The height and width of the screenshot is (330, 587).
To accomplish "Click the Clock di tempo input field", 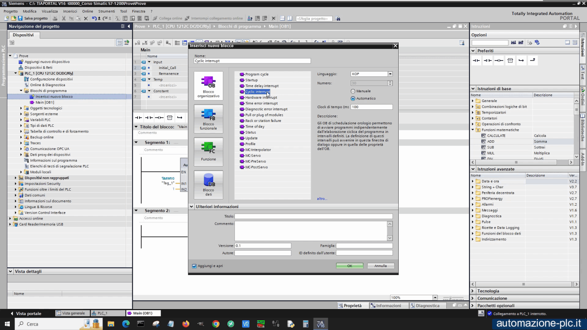I will [x=371, y=107].
